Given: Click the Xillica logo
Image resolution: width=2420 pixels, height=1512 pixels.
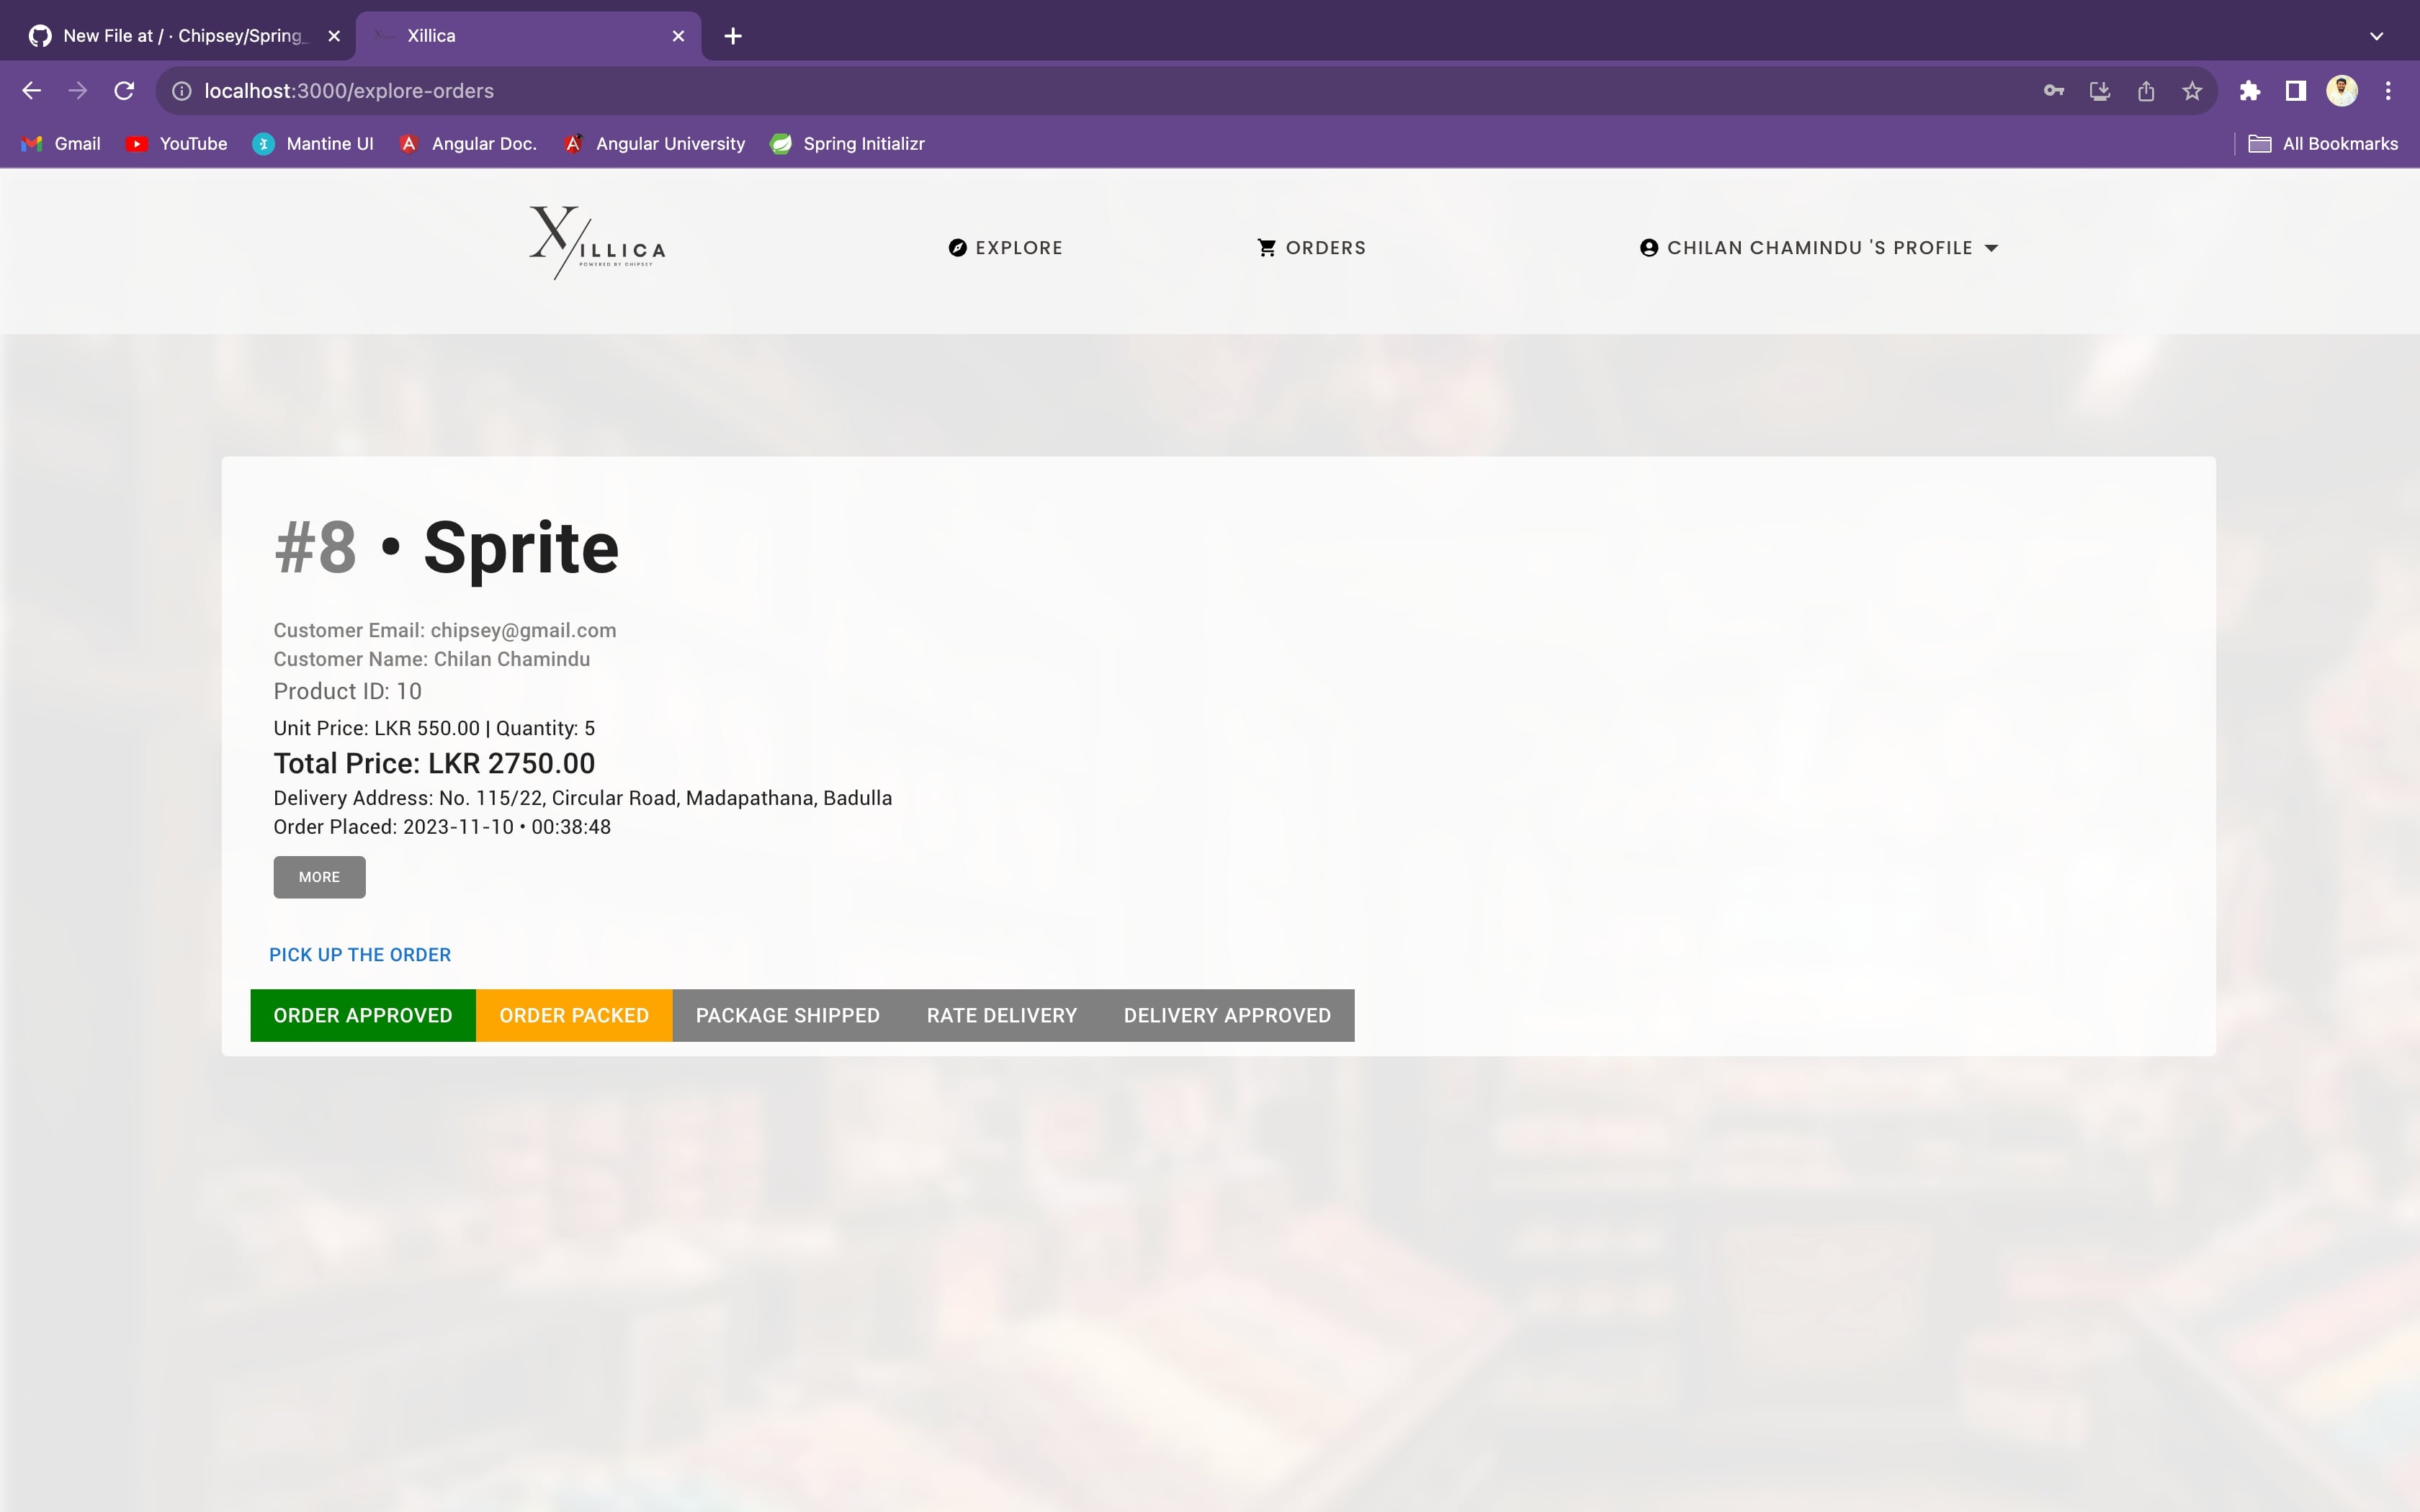Looking at the screenshot, I should point(597,243).
